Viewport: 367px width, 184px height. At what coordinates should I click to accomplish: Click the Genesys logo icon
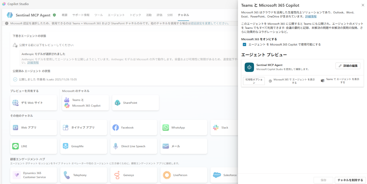117,175
